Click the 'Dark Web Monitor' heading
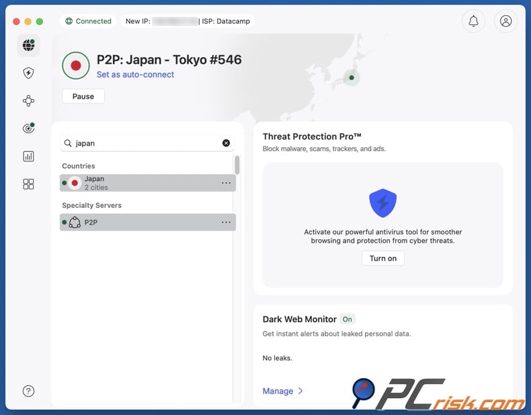 click(x=299, y=319)
